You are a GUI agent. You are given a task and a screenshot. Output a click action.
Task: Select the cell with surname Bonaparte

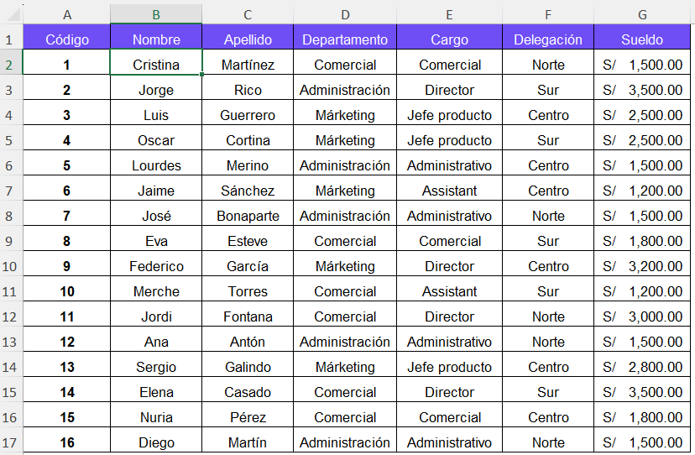point(248,216)
